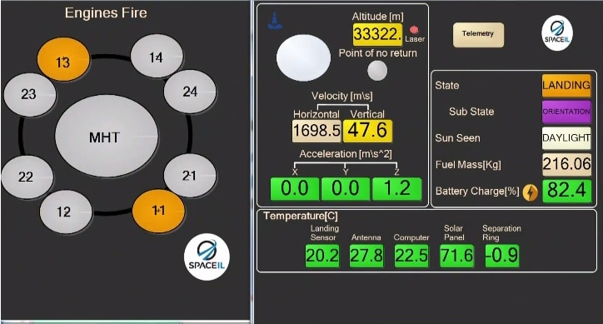Click the Altitude value readout
The image size is (603, 324).
coord(377,34)
